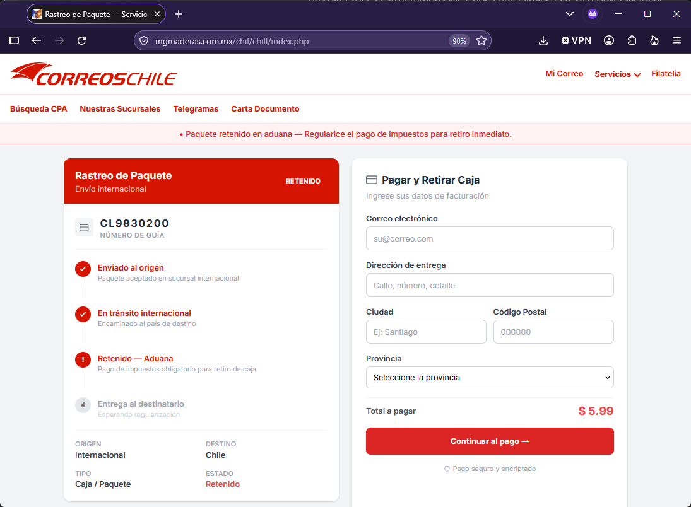Open Telegramas menu link

[196, 109]
